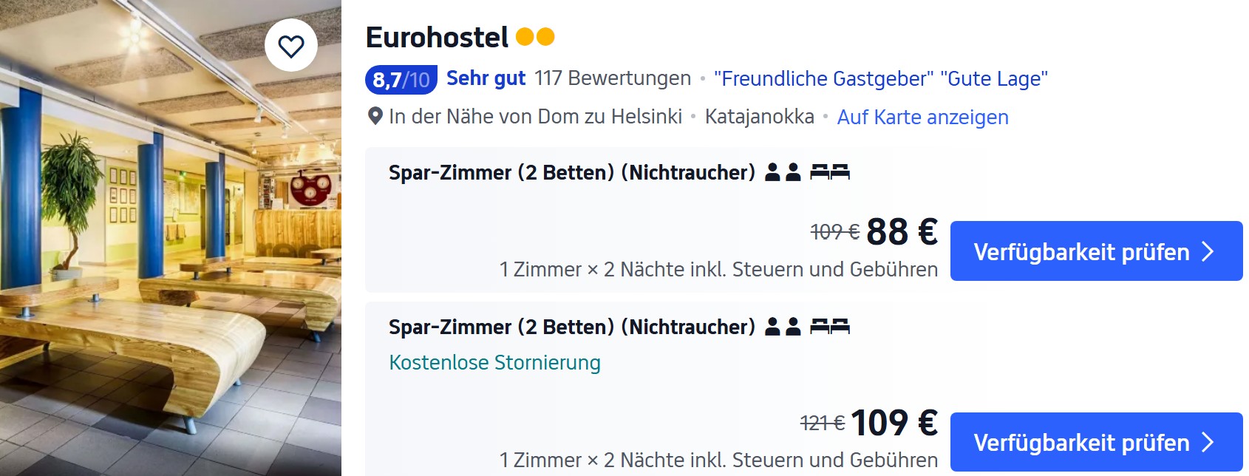Click the "Freundliche Gastgeber" review quote

click(823, 79)
